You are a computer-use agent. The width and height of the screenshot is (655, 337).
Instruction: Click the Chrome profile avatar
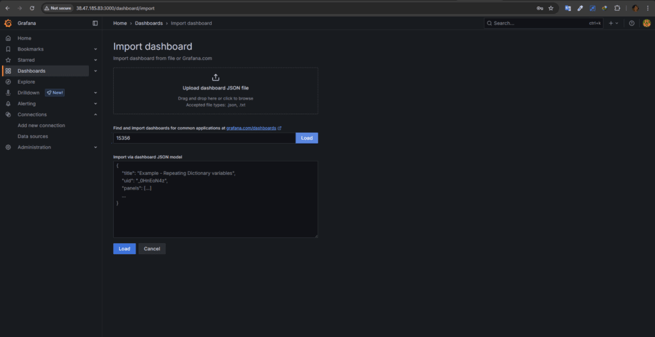[x=635, y=8]
